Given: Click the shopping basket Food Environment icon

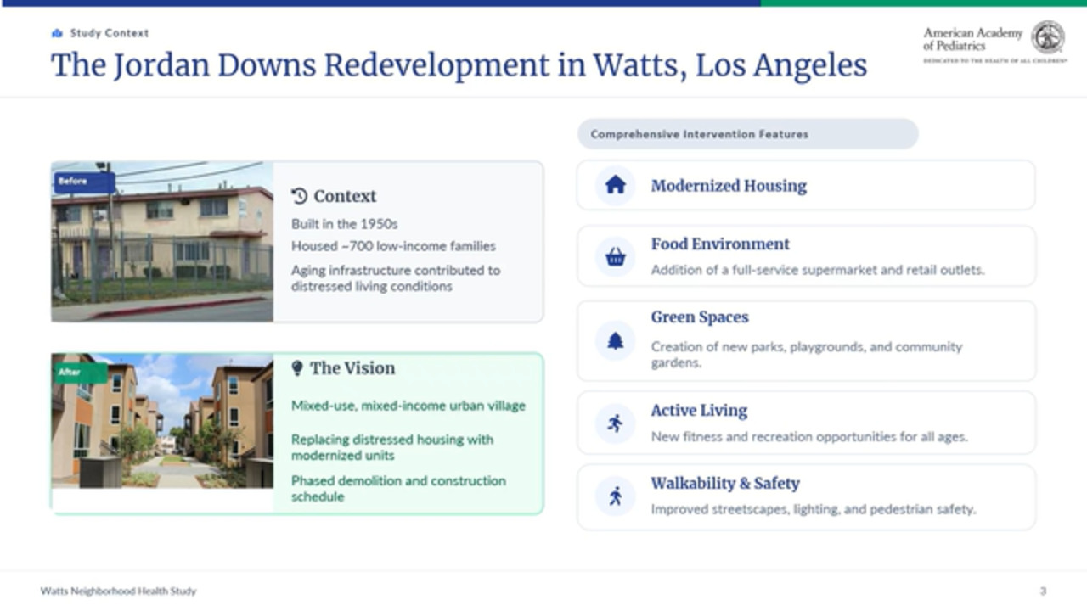Looking at the screenshot, I should 615,256.
